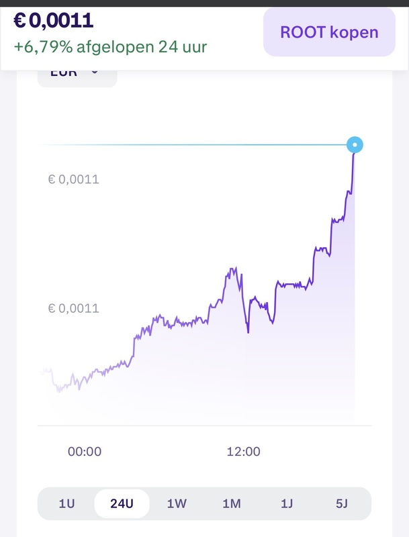Click the faded start of the price line
Image resolution: width=409 pixels, height=537 pixels.
point(46,371)
